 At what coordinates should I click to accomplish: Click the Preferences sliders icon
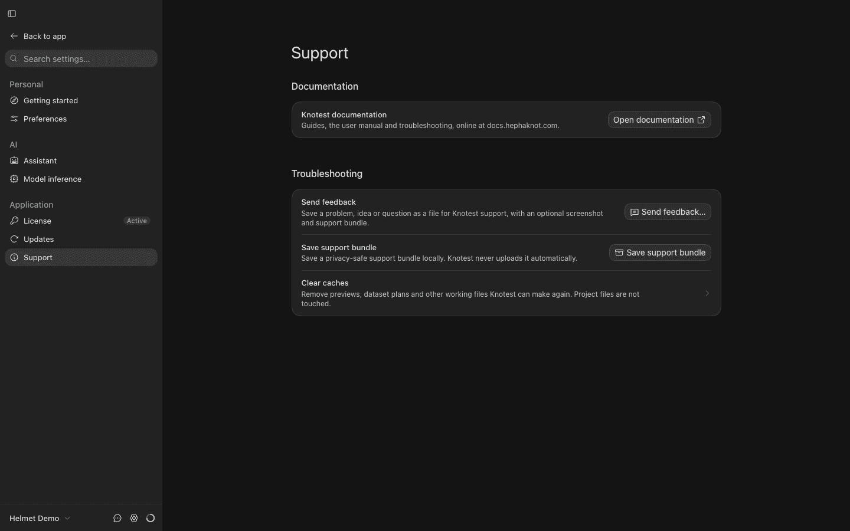click(14, 119)
